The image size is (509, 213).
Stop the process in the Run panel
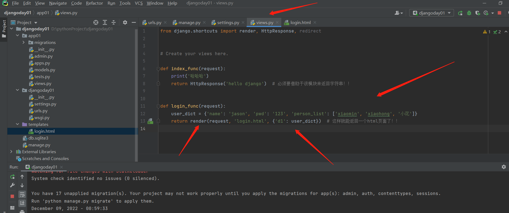[12, 196]
